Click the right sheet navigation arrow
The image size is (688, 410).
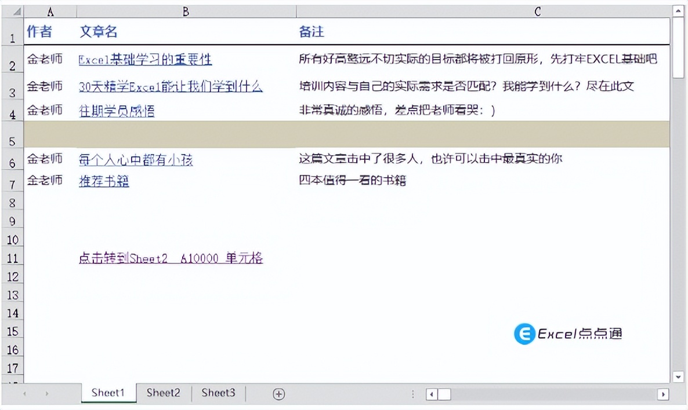(46, 393)
